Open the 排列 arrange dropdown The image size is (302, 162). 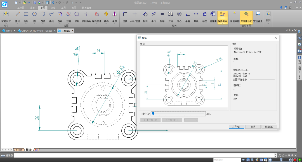click(268, 24)
